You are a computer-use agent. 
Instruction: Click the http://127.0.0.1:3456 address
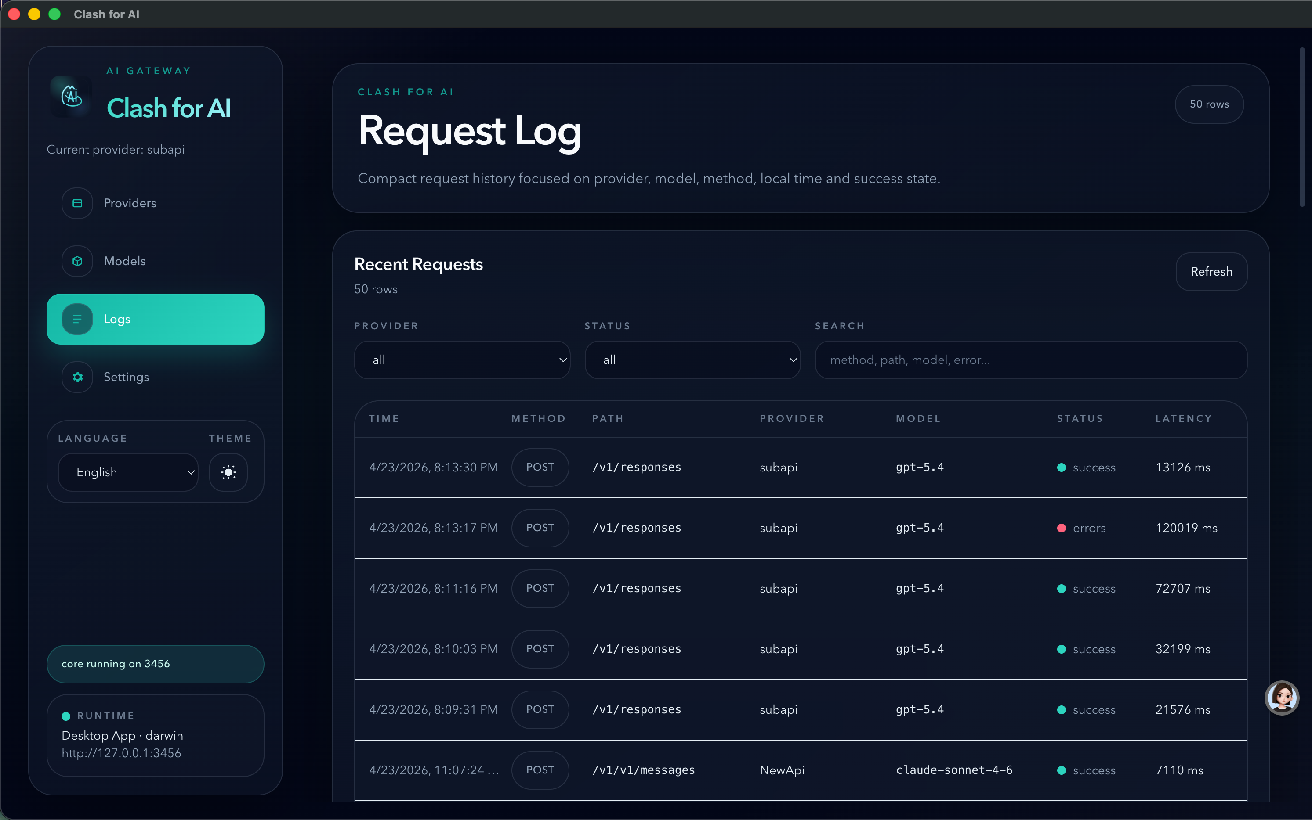122,753
